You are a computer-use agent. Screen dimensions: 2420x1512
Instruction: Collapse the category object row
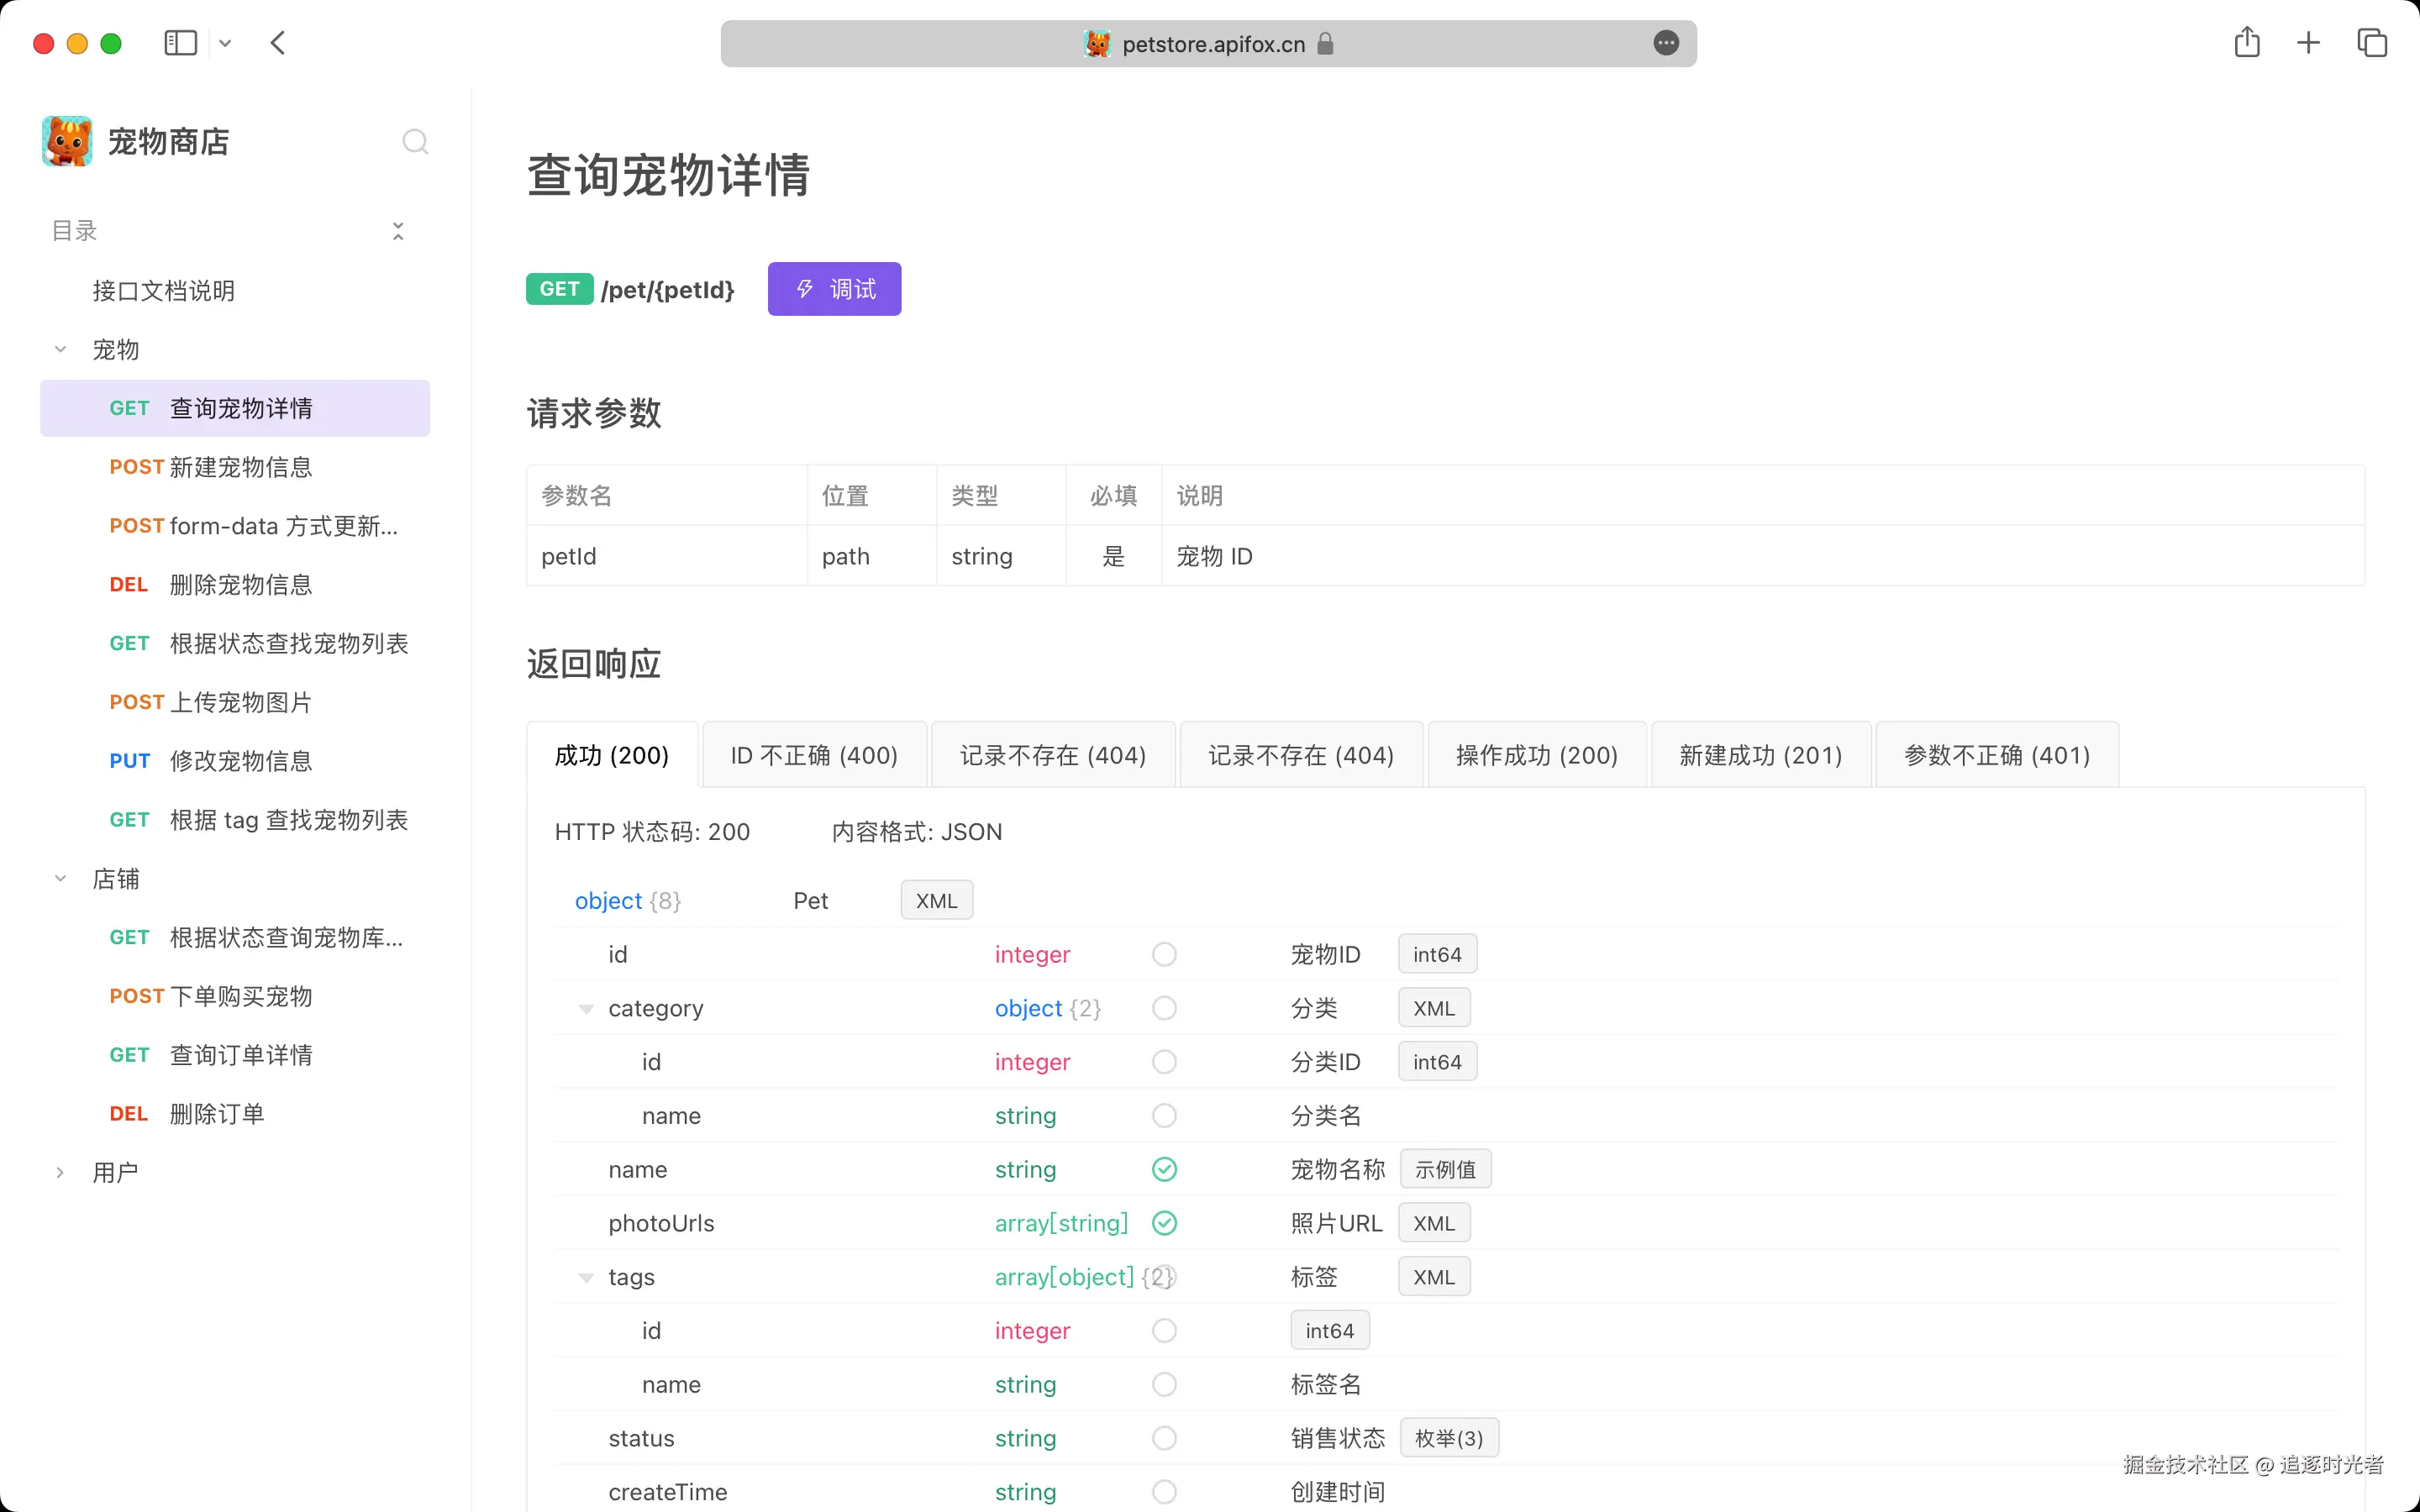coord(587,1008)
